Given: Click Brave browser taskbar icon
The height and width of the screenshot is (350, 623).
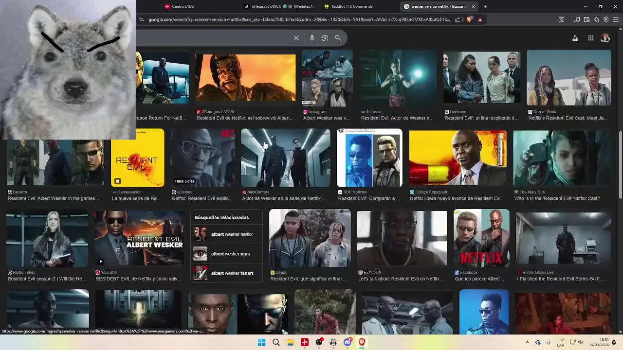Looking at the screenshot, I should coord(362,342).
